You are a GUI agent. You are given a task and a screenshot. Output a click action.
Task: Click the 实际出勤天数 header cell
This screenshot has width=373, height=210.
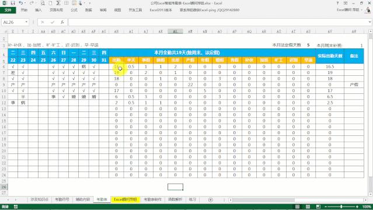pyautogui.click(x=330, y=56)
